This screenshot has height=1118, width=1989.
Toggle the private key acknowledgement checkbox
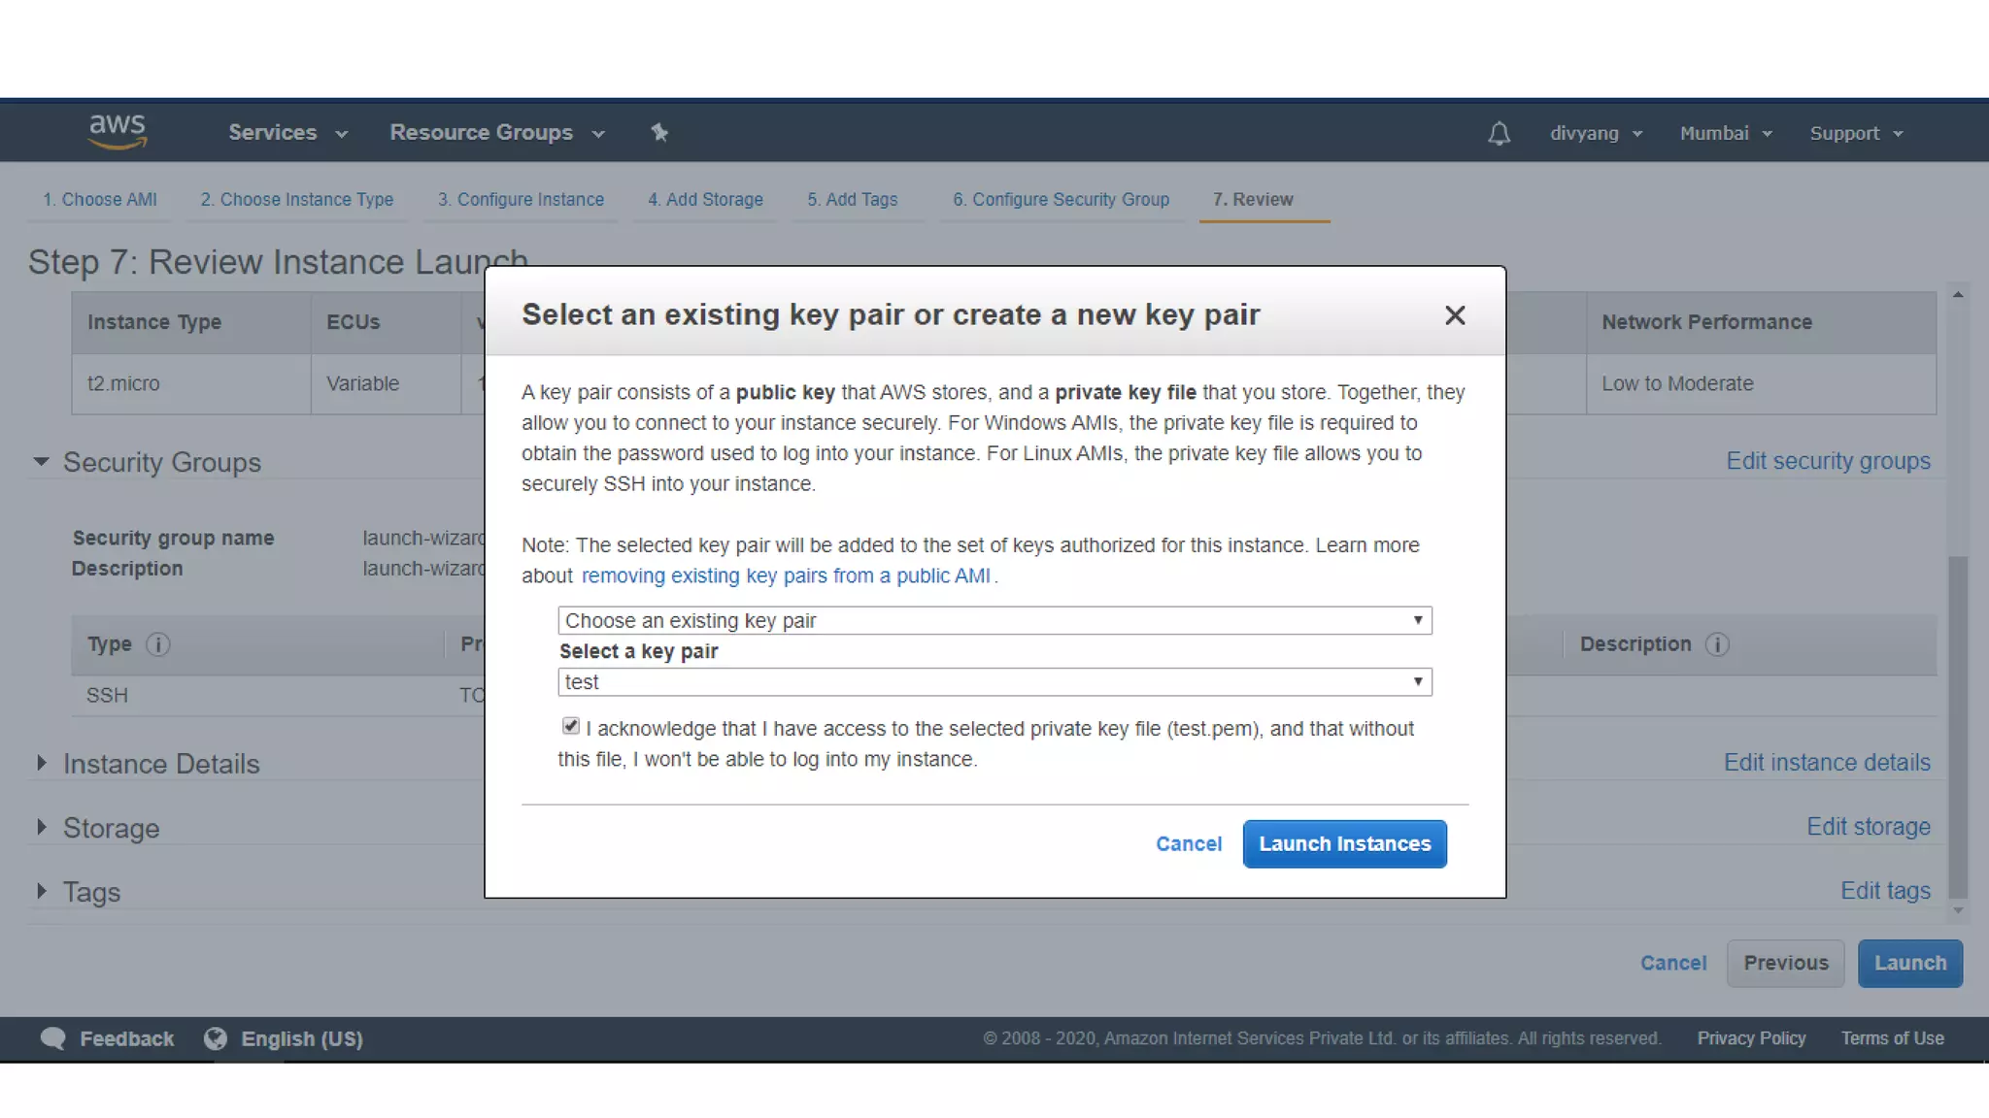[571, 726]
